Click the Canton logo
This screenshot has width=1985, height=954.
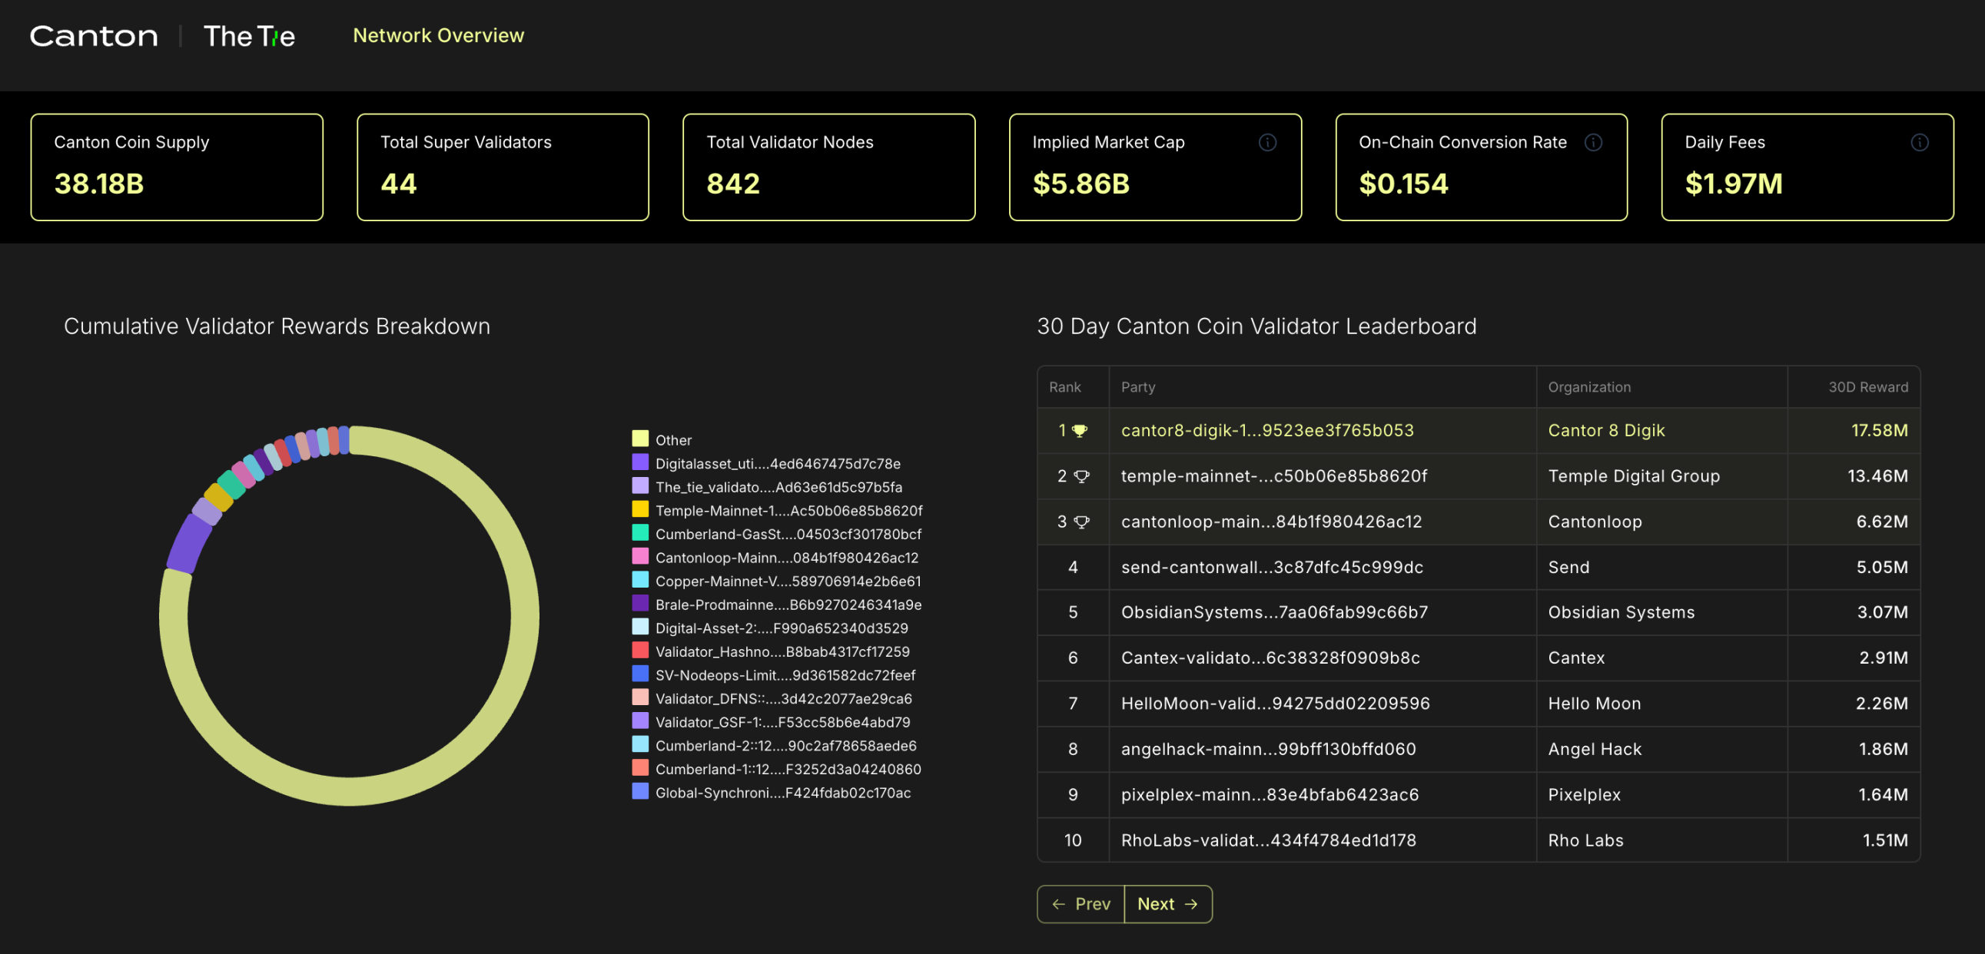coord(93,36)
